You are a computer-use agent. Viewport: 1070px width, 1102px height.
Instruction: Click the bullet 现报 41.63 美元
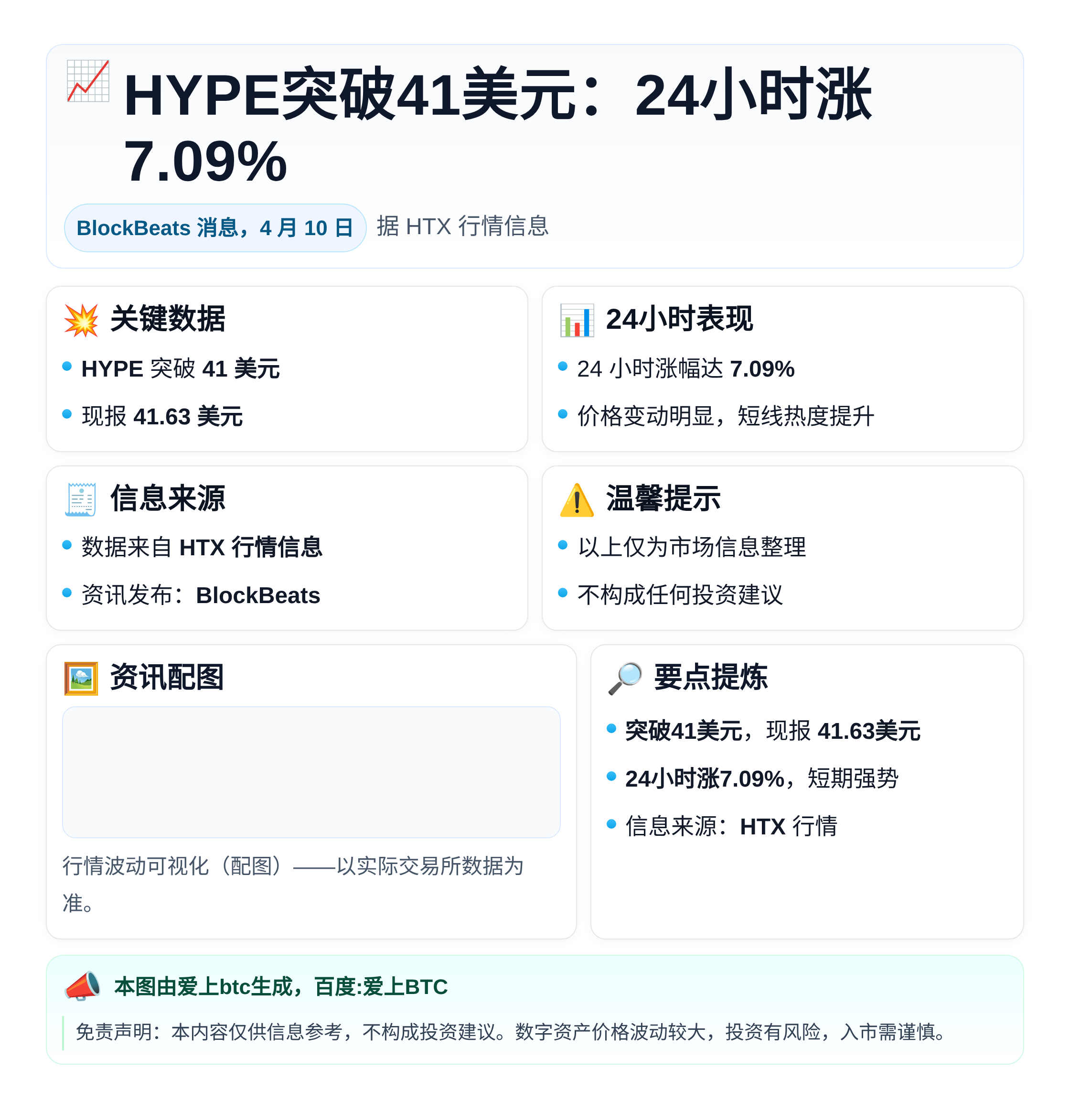pos(162,417)
